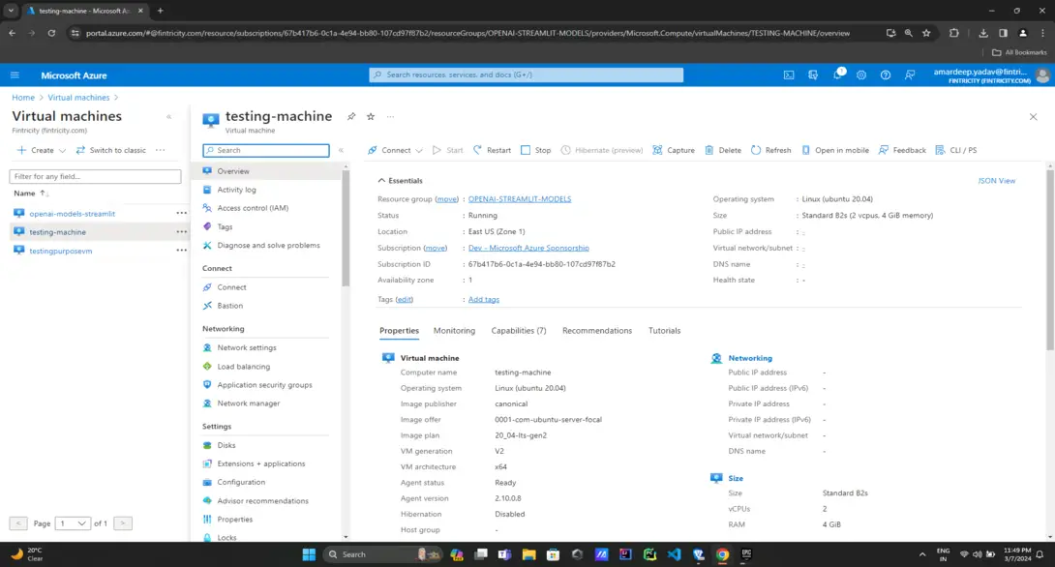Open Visual Studio Code from taskbar
Viewport: 1055px width, 567px height.
[675, 554]
